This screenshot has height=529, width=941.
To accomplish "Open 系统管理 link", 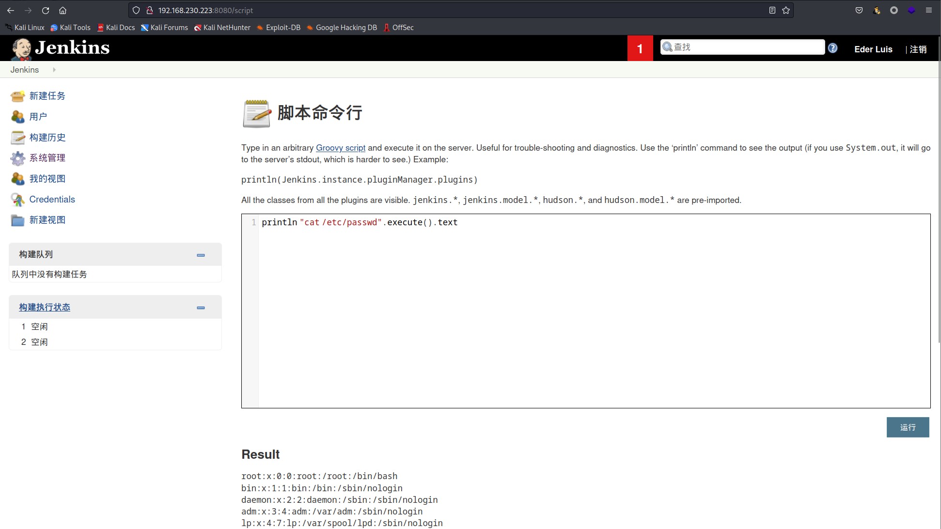I will pos(47,158).
